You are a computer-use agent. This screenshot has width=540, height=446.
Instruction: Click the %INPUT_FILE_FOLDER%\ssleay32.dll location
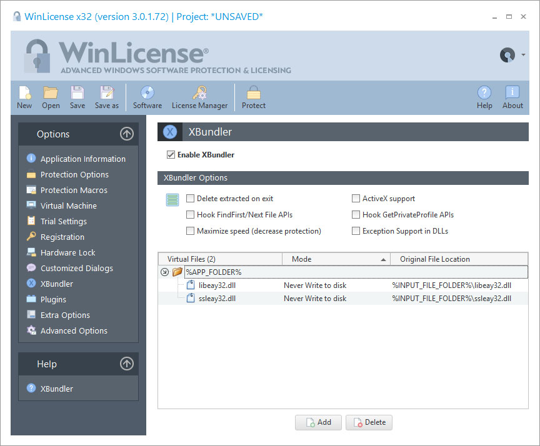pyautogui.click(x=451, y=299)
